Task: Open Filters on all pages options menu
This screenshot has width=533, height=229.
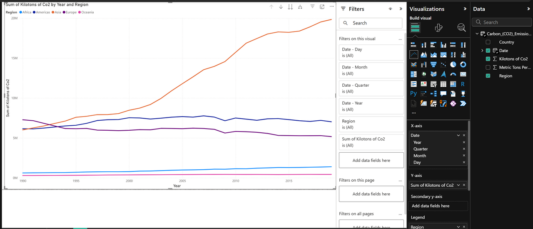Action: [400, 214]
